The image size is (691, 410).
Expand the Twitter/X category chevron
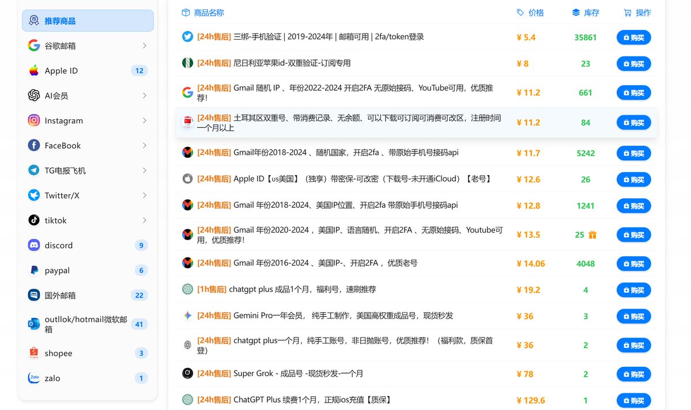145,195
